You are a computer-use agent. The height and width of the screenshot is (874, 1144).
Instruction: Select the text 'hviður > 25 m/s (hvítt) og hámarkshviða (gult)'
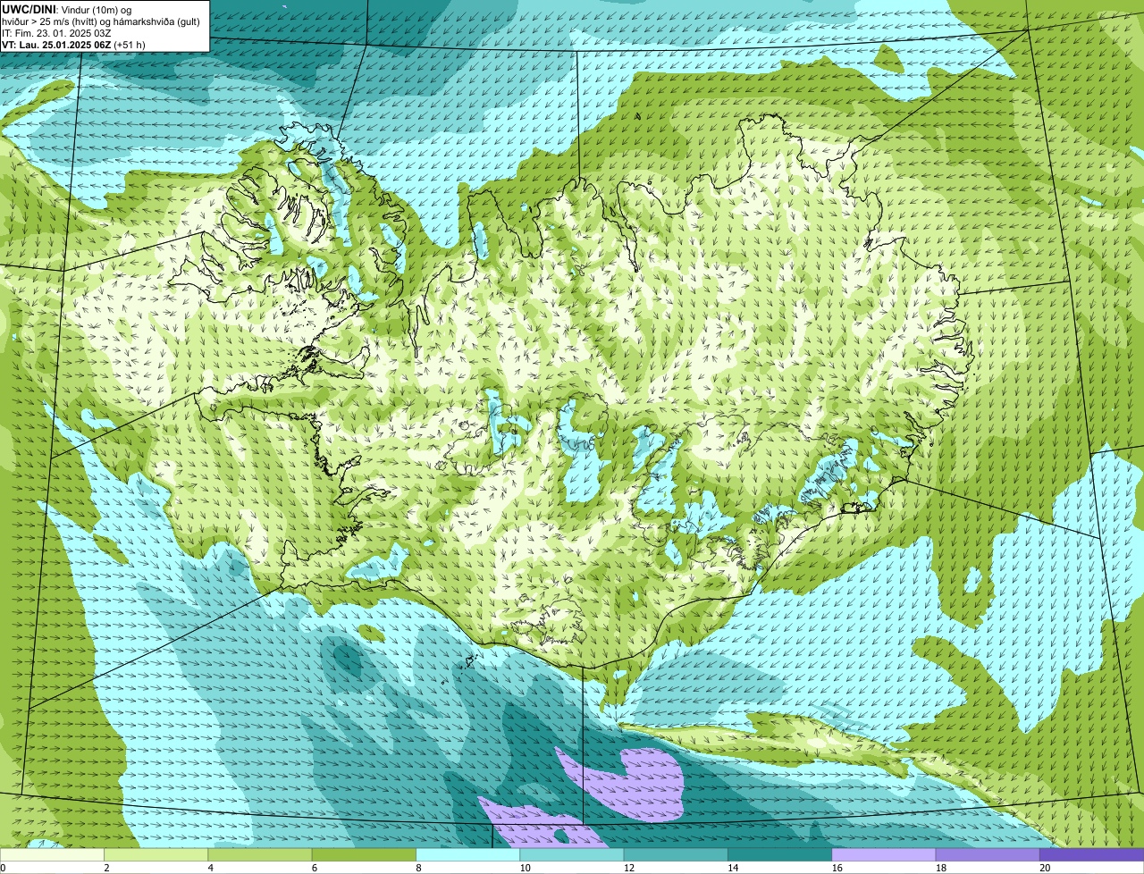pyautogui.click(x=101, y=21)
